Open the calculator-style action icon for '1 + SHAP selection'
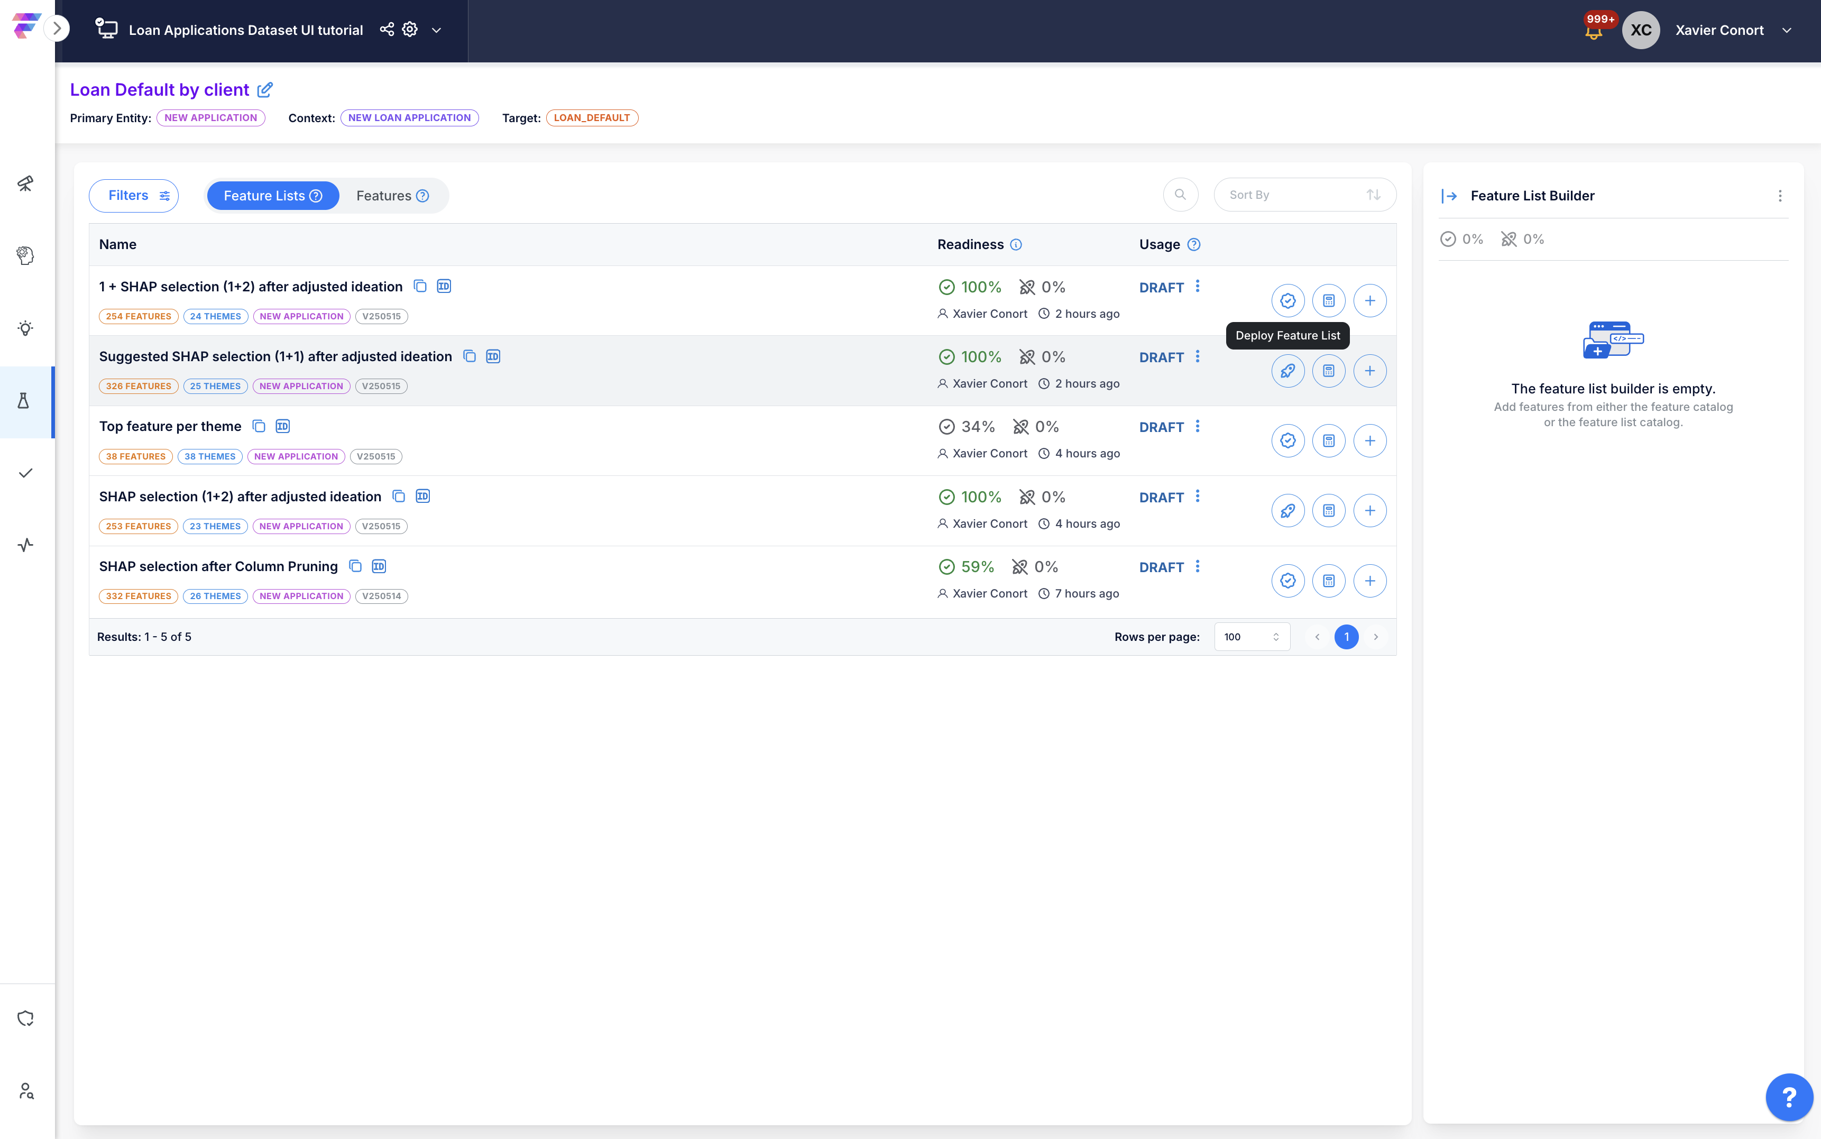 1328,301
